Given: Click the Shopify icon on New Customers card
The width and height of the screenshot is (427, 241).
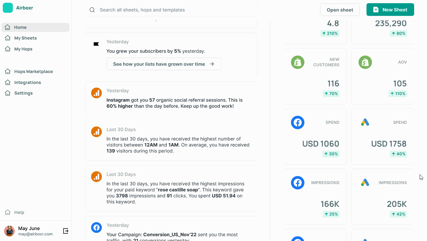Looking at the screenshot, I should (297, 62).
